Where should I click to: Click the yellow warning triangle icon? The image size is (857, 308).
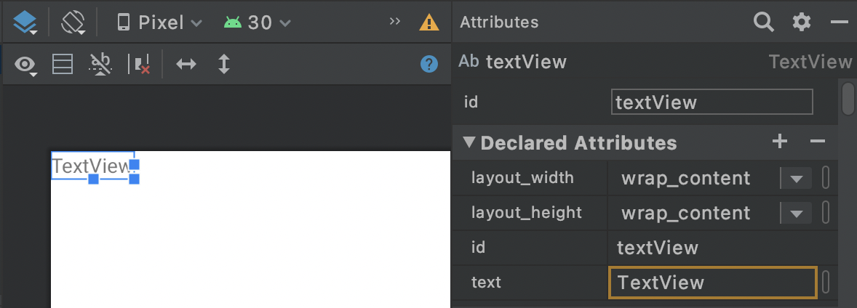[x=429, y=23]
